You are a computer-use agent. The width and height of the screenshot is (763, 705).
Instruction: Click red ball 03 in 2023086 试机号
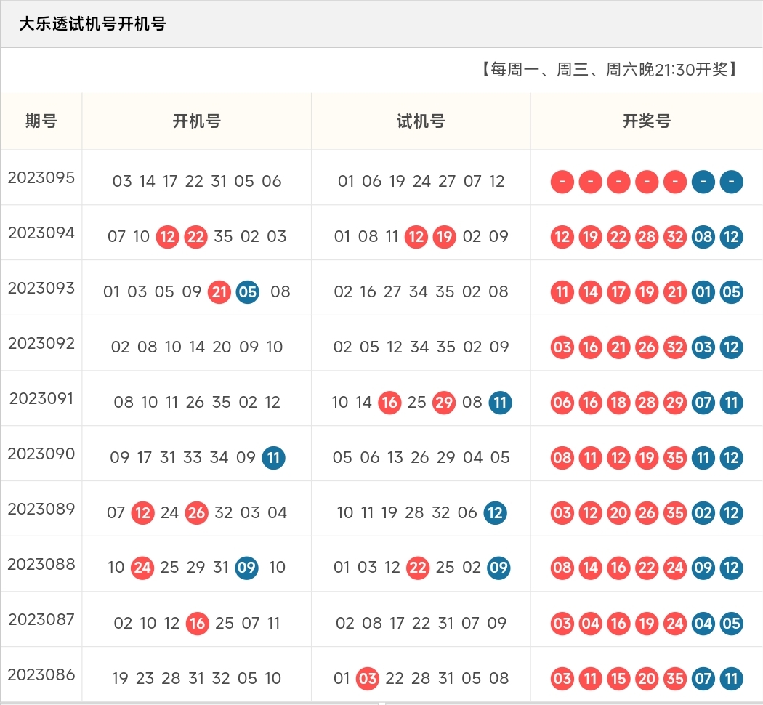[368, 679]
